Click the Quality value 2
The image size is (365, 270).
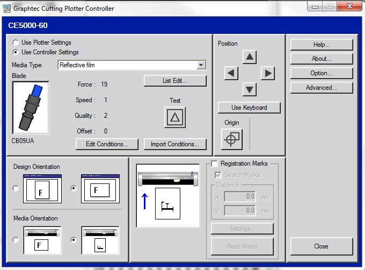click(106, 116)
